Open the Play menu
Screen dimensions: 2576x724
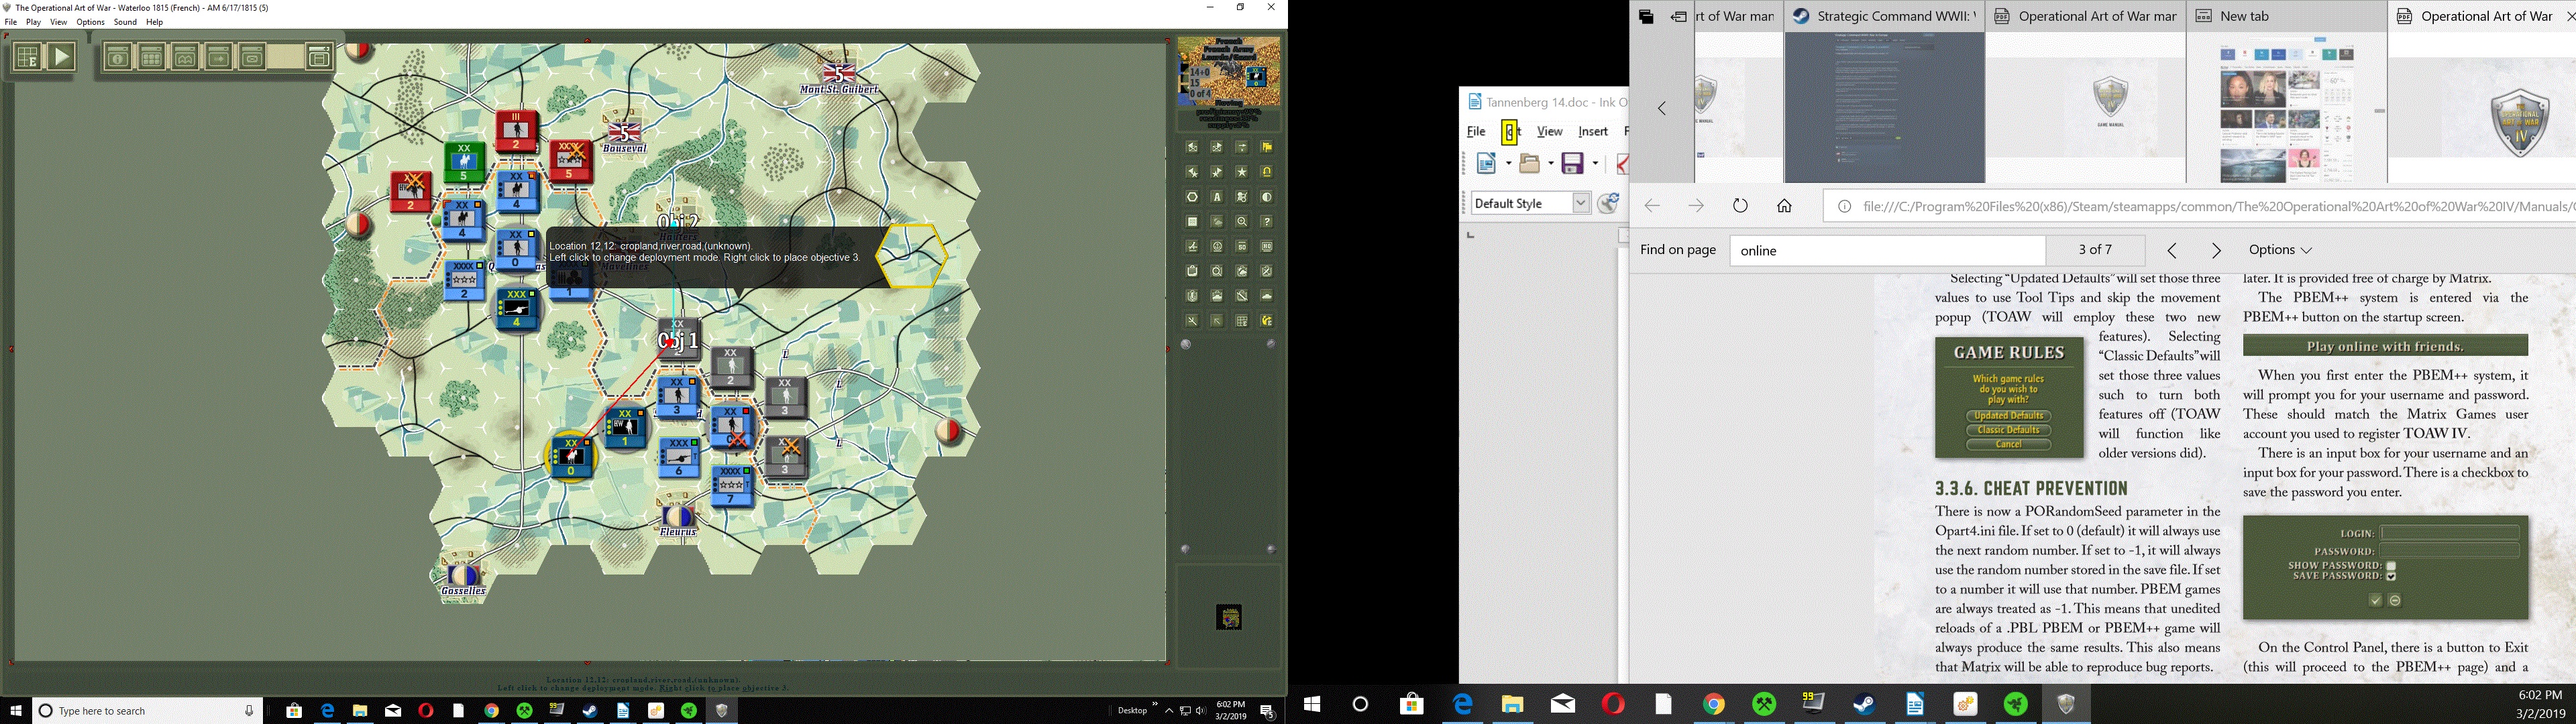(x=34, y=22)
